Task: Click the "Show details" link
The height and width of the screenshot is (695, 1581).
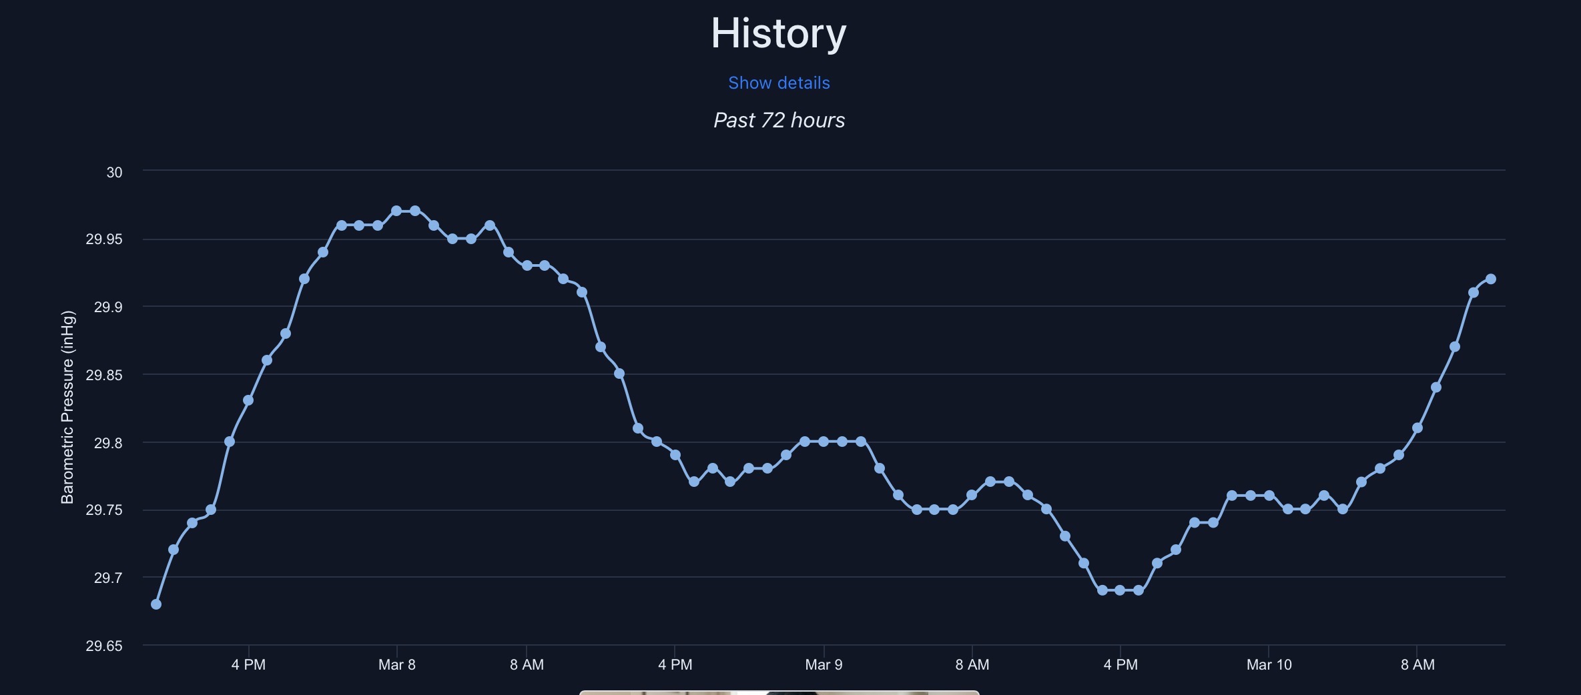Action: click(x=779, y=83)
